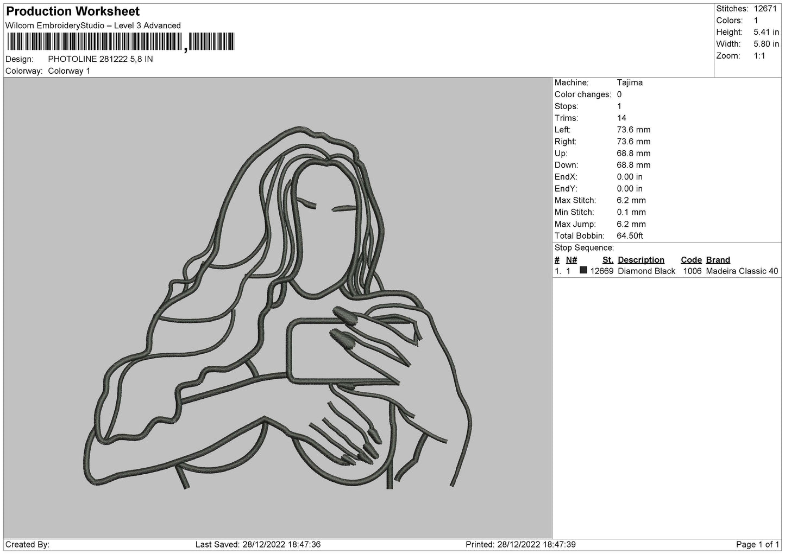Select the Max Stitch value 6.2 mm
This screenshot has height=554, width=785.
[631, 201]
